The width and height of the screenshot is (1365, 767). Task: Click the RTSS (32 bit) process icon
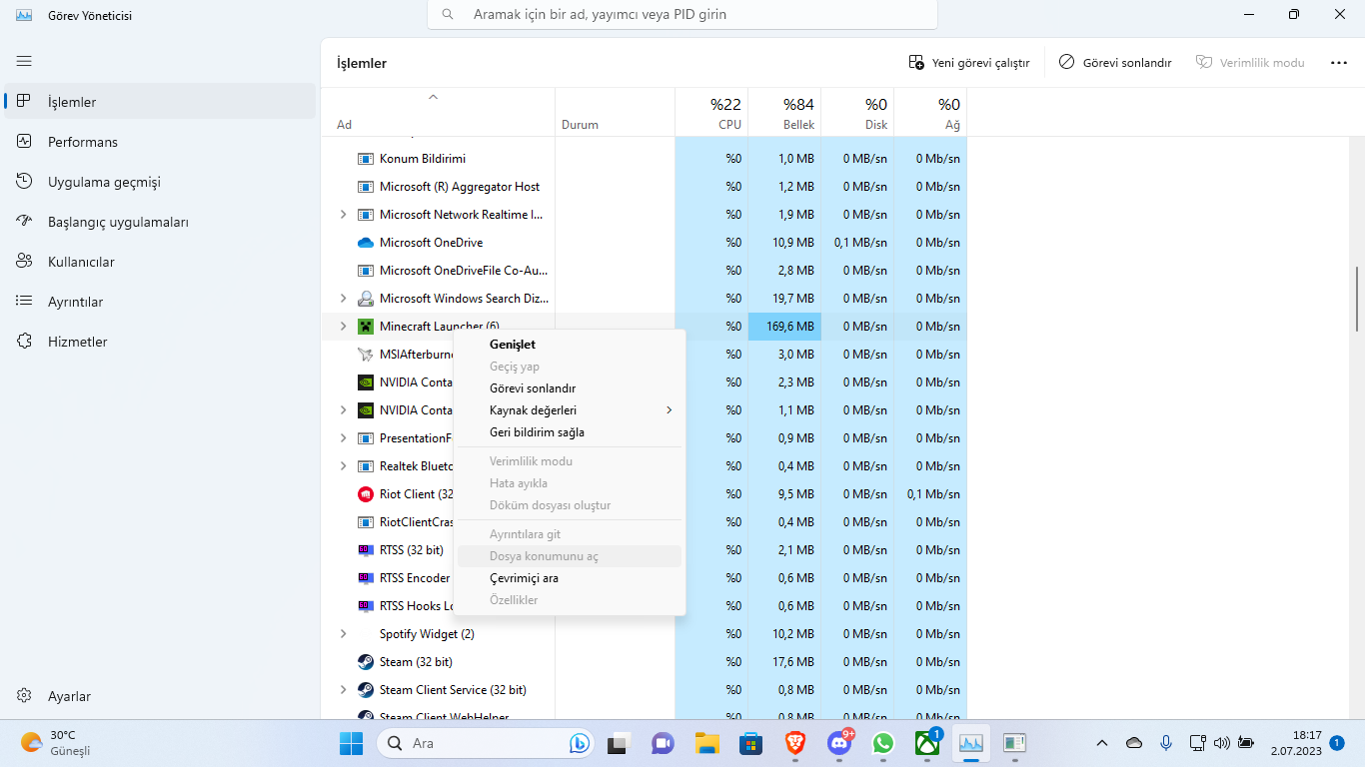[365, 550]
